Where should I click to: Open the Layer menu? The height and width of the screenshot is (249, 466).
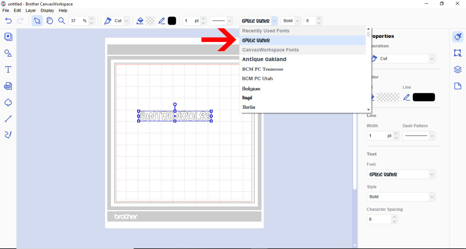[x=31, y=11]
